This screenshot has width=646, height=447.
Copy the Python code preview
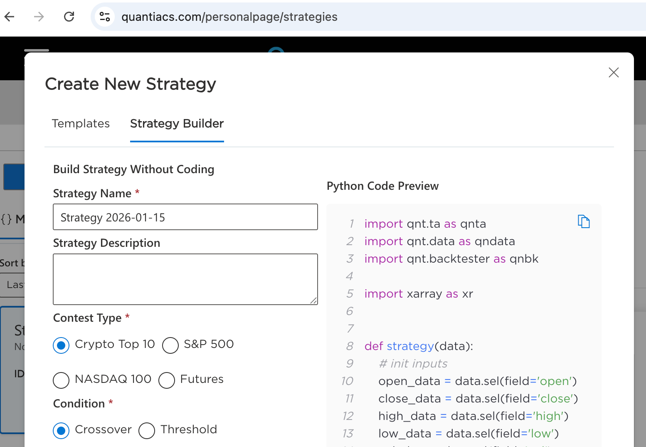[x=584, y=221]
